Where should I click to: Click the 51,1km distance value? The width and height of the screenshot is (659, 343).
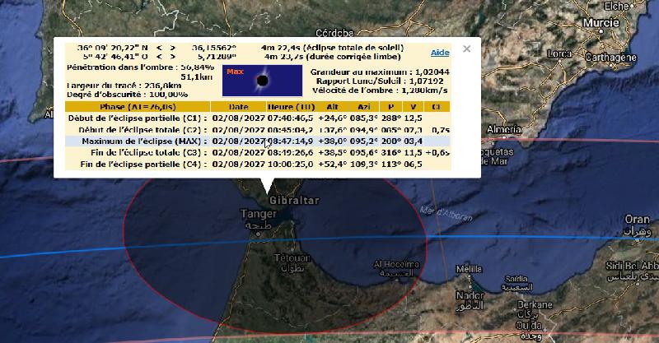197,76
